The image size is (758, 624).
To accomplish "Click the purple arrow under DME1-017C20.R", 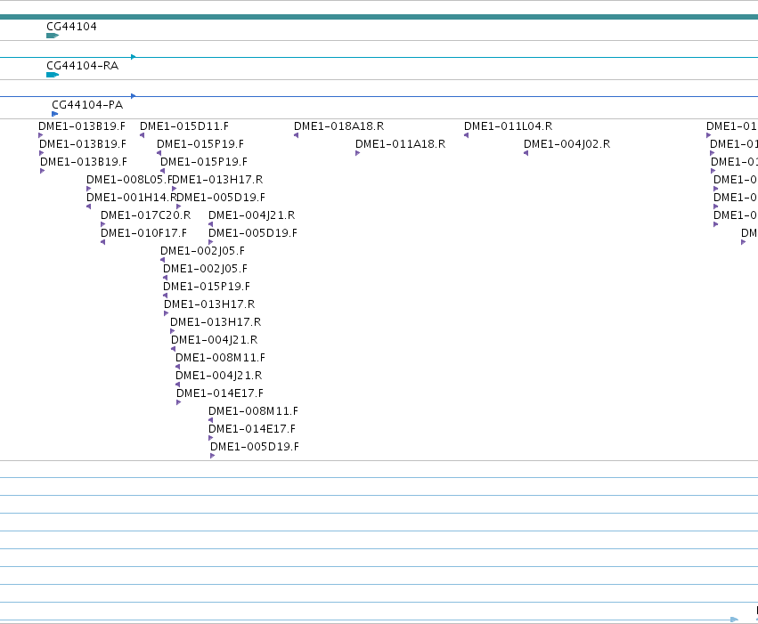I will coord(103,224).
